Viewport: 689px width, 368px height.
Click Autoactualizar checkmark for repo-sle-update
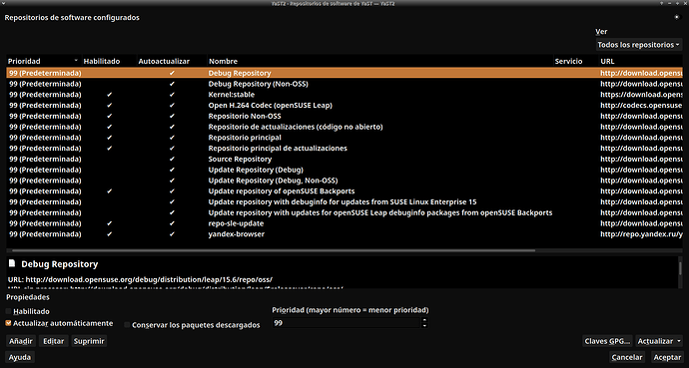172,223
